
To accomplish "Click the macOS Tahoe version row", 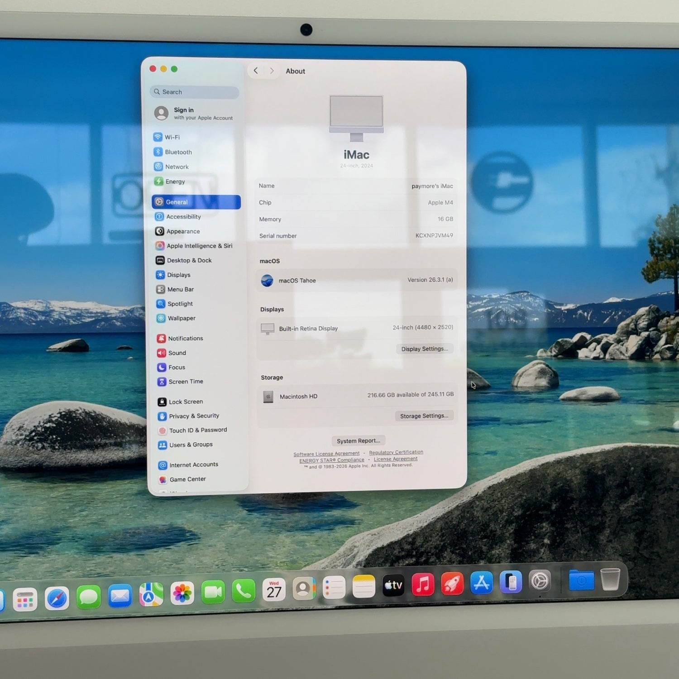I will (x=357, y=280).
